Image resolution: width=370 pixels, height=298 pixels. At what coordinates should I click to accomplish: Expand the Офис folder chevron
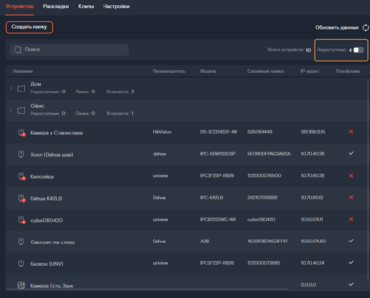pos(11,110)
